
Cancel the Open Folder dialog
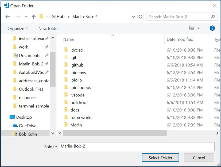[x=199, y=157]
